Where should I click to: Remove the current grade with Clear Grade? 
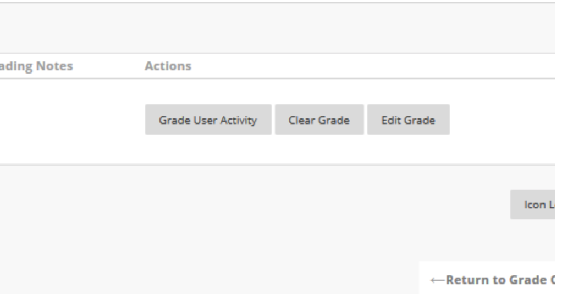319,120
